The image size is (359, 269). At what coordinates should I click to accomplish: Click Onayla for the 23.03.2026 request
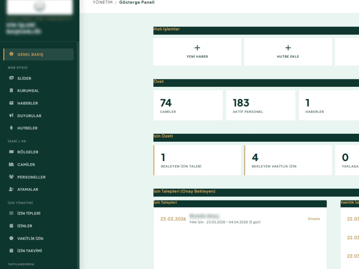point(314,219)
